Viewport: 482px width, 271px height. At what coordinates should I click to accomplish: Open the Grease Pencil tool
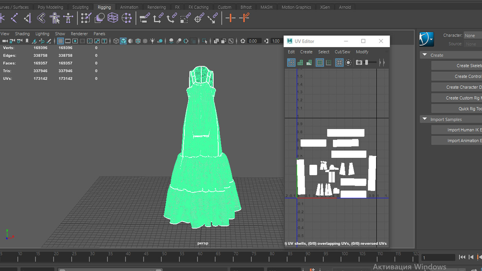[49, 41]
